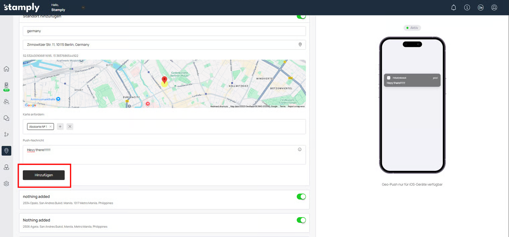Click the Hinzufügen button
The width and height of the screenshot is (509, 237).
(x=44, y=175)
